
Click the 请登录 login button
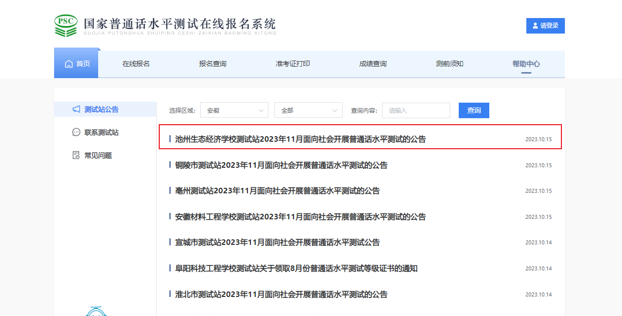[545, 26]
